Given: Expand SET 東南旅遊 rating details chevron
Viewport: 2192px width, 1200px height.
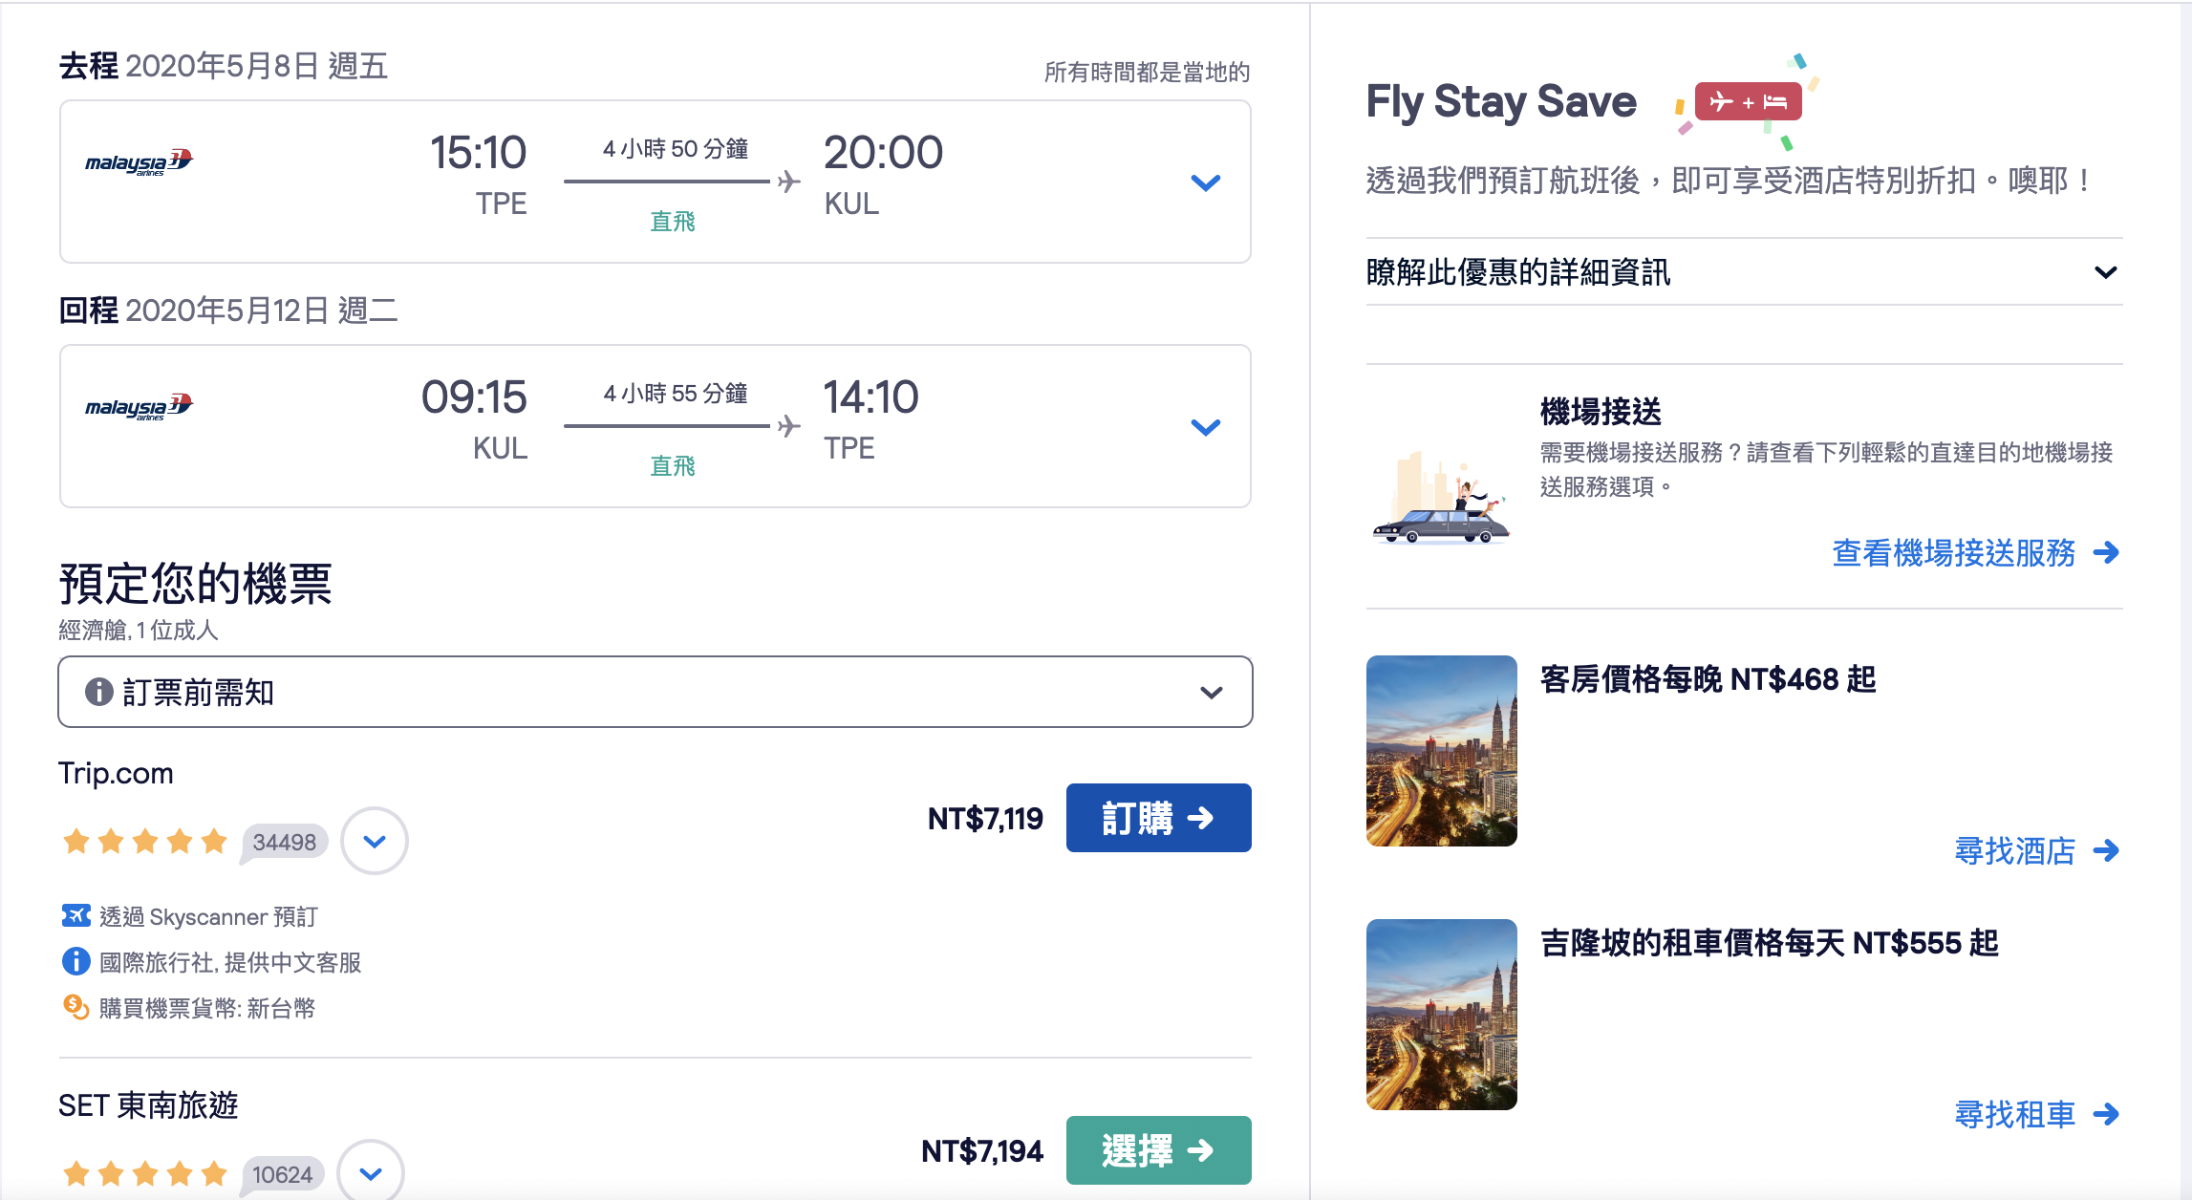Looking at the screenshot, I should click(x=371, y=1172).
